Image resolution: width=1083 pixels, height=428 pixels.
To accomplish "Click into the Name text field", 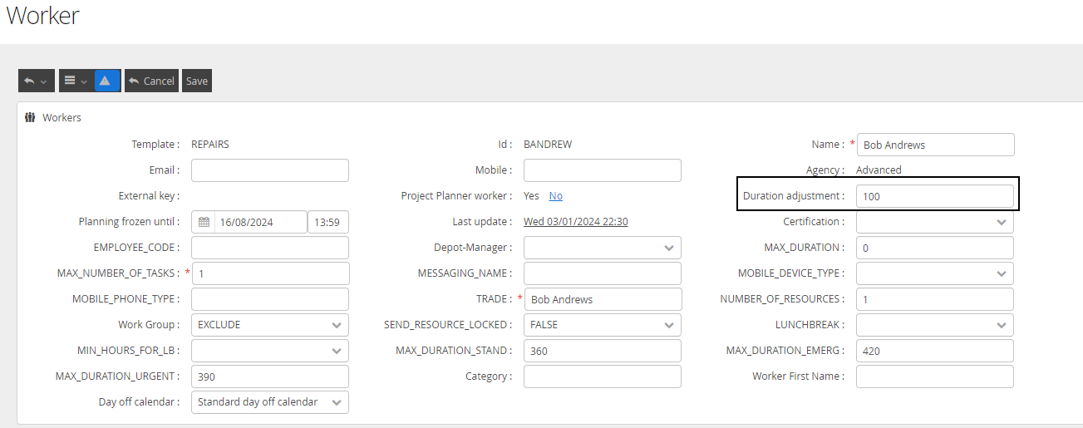I will (x=934, y=145).
